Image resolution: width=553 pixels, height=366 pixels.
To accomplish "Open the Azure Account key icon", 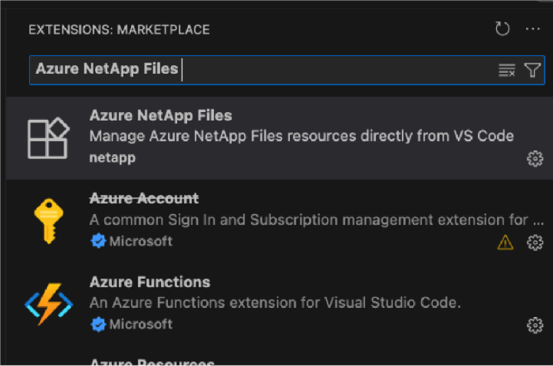I will 48,221.
